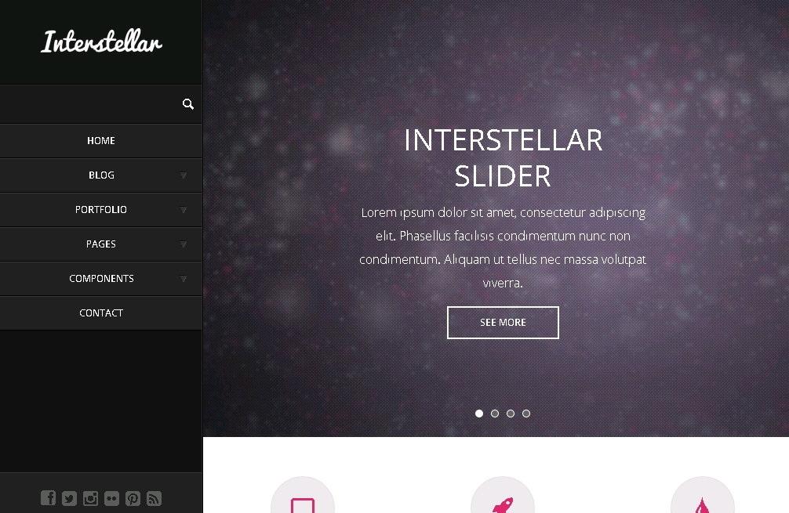Click the pink rocket feature icon
This screenshot has width=789, height=513.
click(x=503, y=504)
